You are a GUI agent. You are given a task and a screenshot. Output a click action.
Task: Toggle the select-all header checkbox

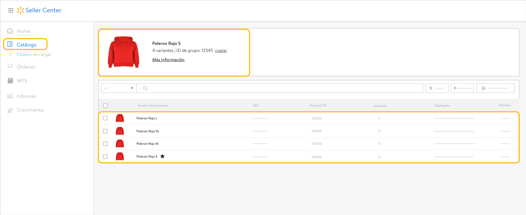coord(105,106)
